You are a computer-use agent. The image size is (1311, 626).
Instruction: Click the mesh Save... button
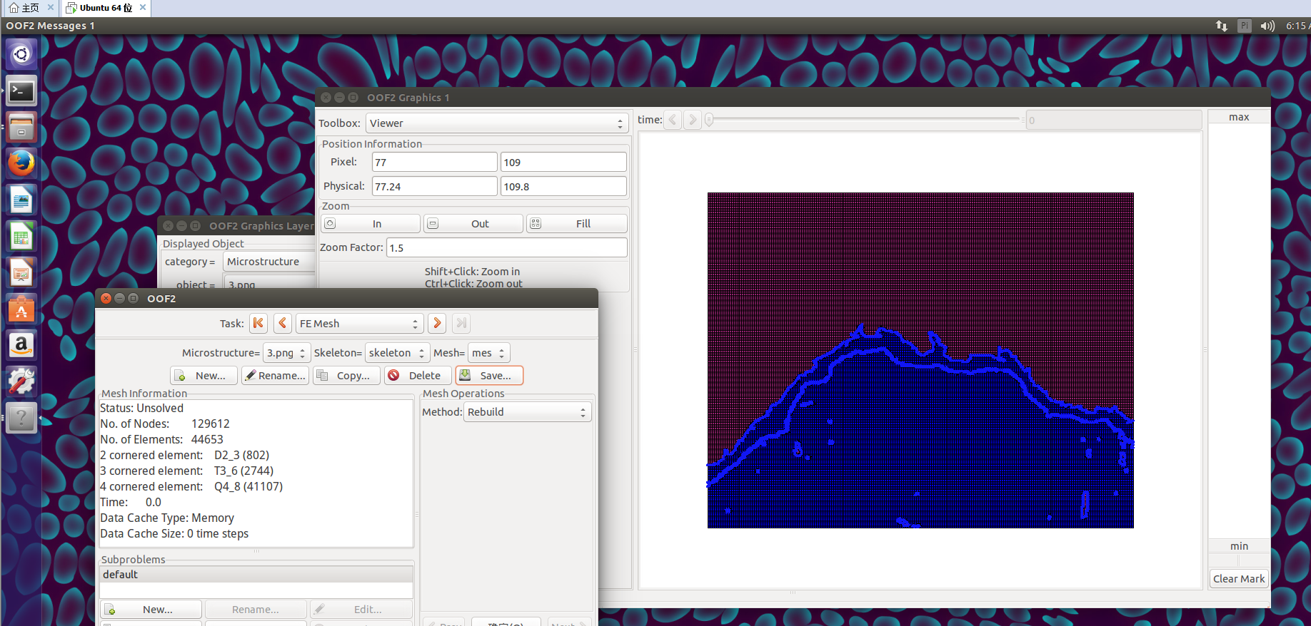point(489,376)
